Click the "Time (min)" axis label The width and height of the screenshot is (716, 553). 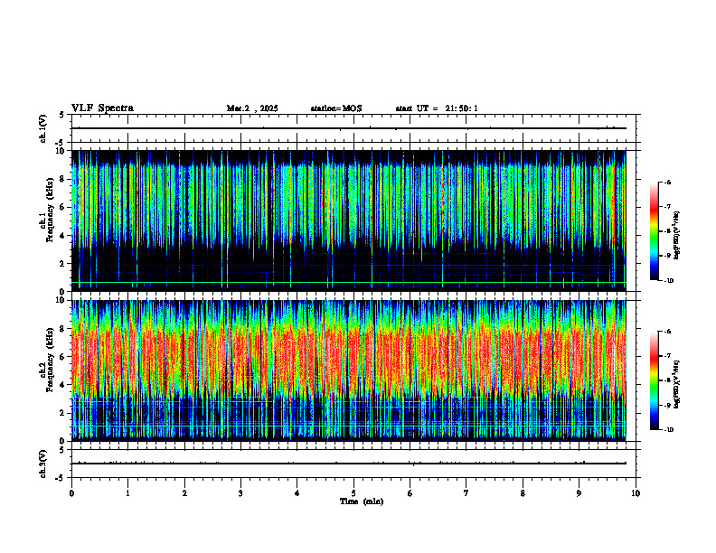pos(362,501)
